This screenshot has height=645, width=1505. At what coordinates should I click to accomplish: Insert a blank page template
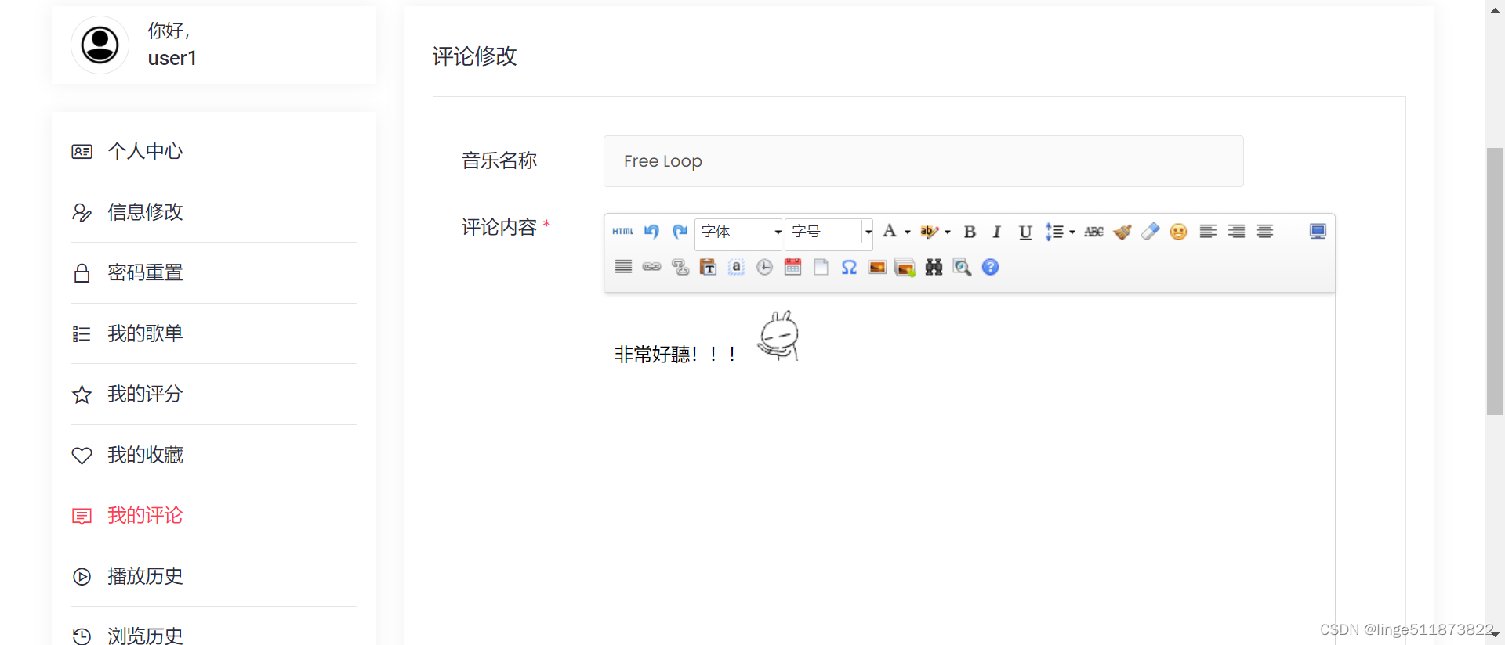pos(821,267)
